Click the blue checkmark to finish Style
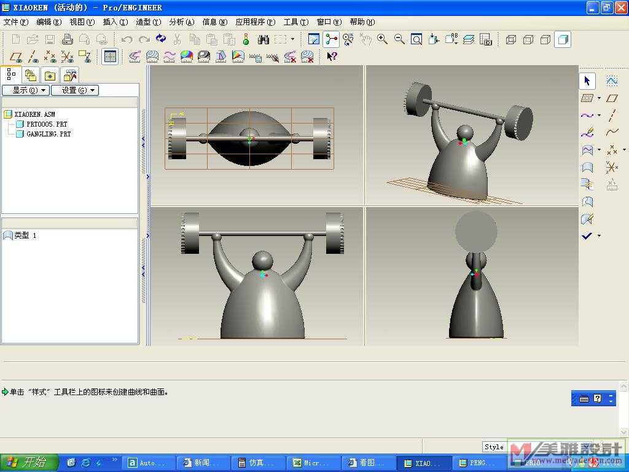 click(587, 236)
